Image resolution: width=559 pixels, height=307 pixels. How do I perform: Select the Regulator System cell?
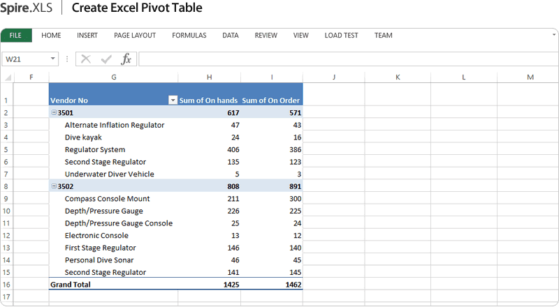tap(113, 149)
